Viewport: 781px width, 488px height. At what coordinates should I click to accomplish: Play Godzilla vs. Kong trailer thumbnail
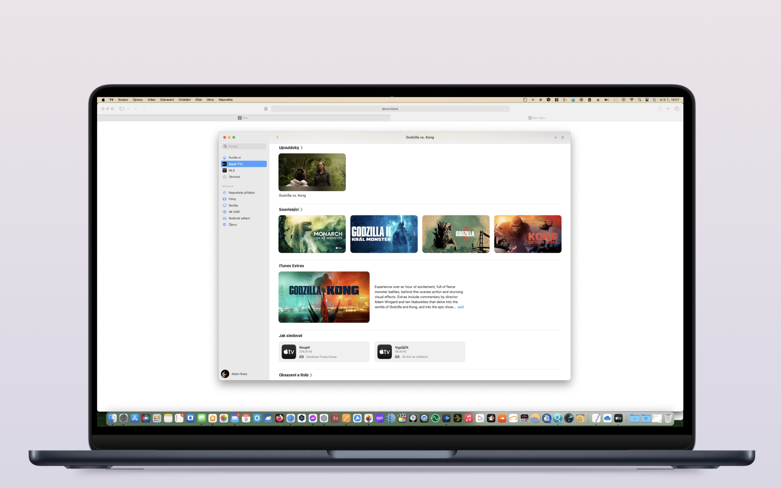pyautogui.click(x=312, y=172)
